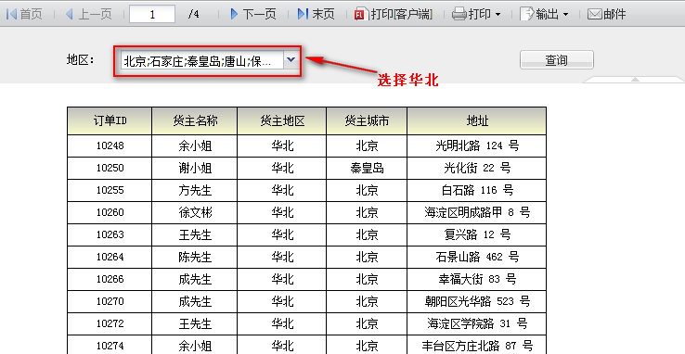Open the 输出 dropdown arrow
685x354 pixels.
click(x=566, y=15)
